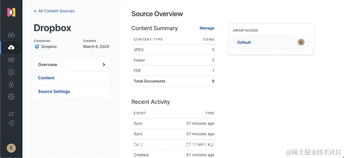The width and height of the screenshot is (344, 158).
Task: Open the users icon in sidebar
Action: coord(11,72)
